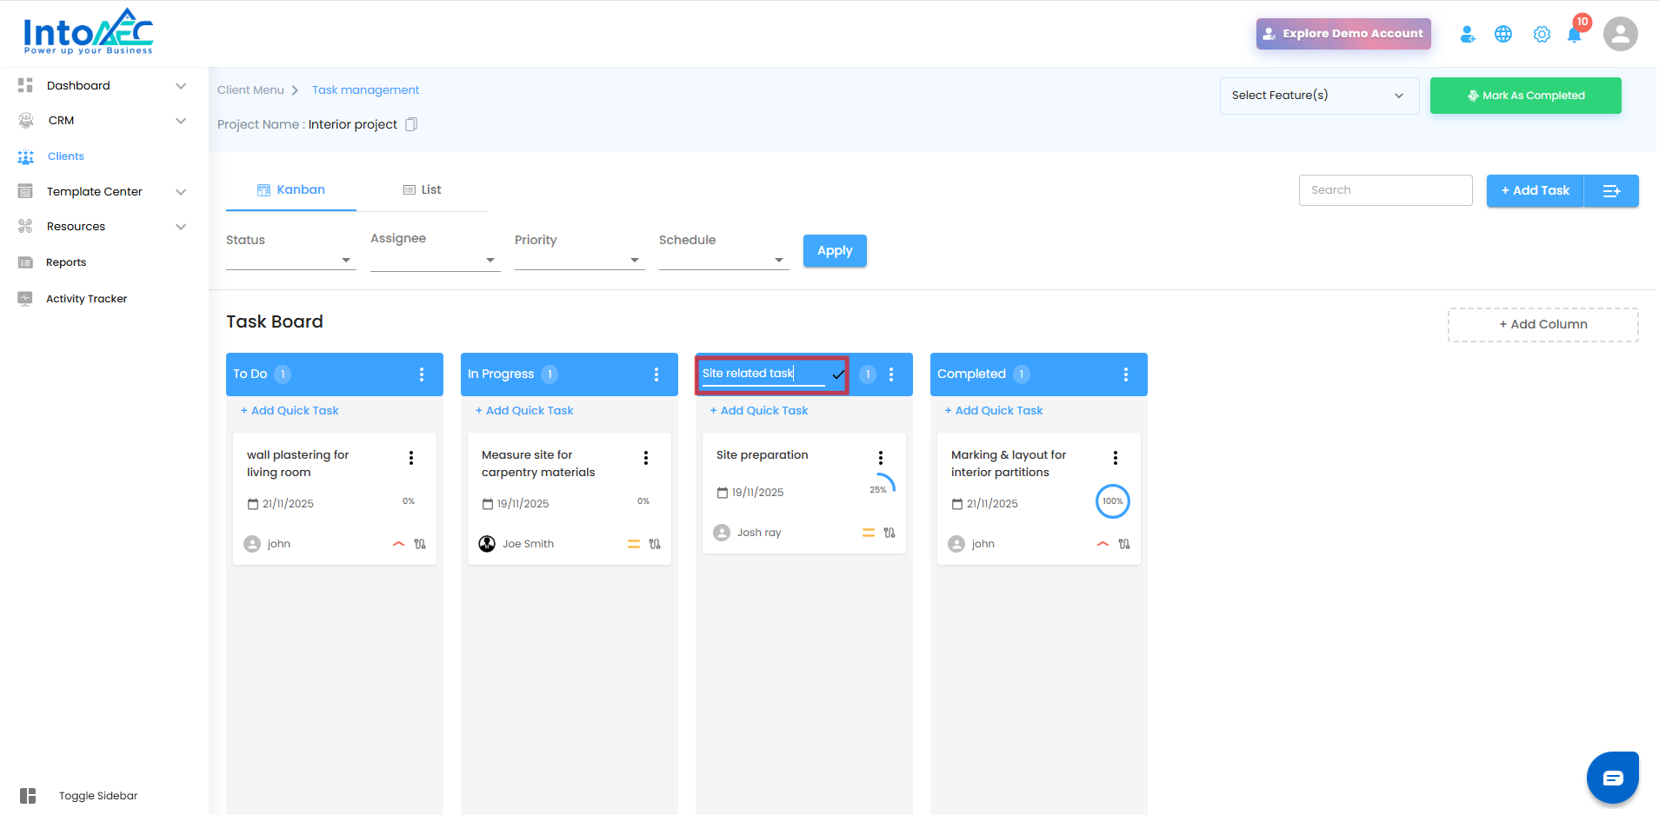Add Quick Task in In Progress column

(x=524, y=411)
